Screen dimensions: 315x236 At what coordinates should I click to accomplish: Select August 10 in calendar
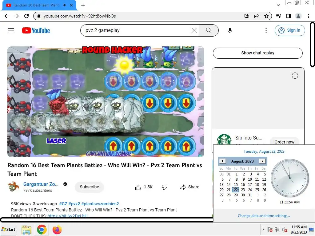tap(250, 179)
